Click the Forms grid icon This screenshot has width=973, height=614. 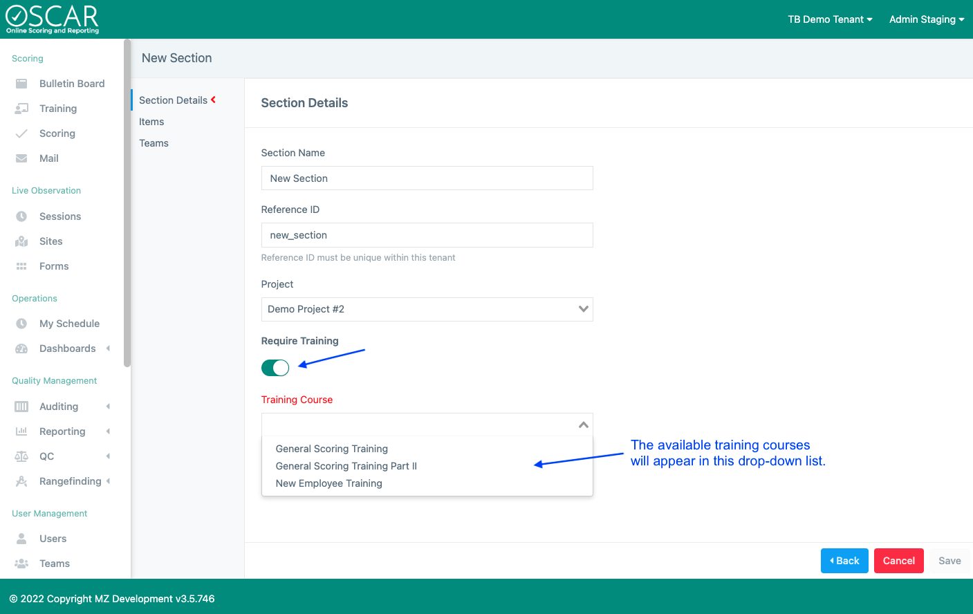(x=21, y=266)
